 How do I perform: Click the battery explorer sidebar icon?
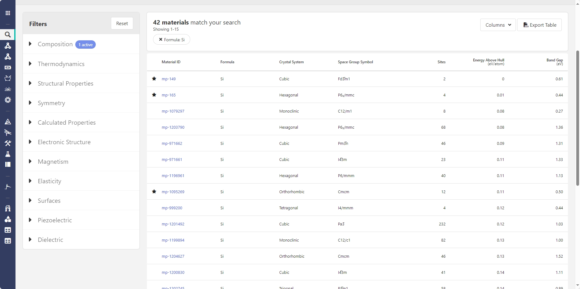click(8, 67)
